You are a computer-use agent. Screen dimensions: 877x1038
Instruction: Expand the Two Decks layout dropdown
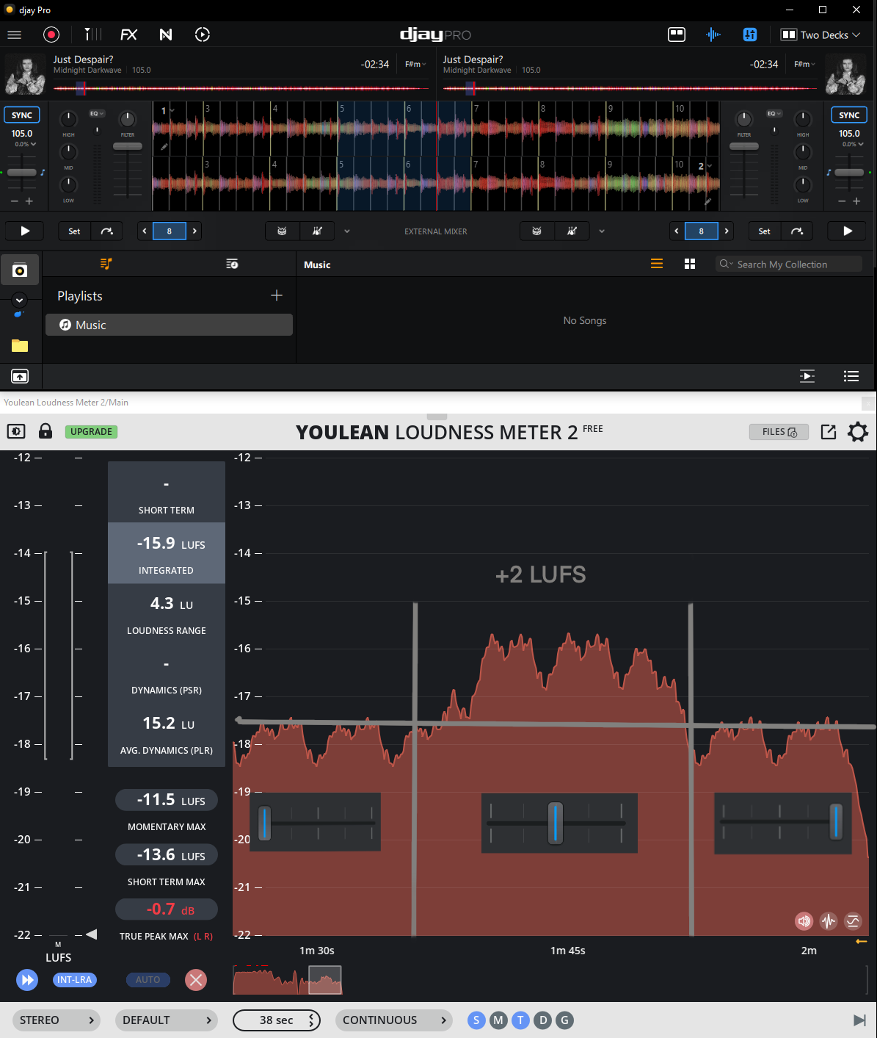click(820, 35)
